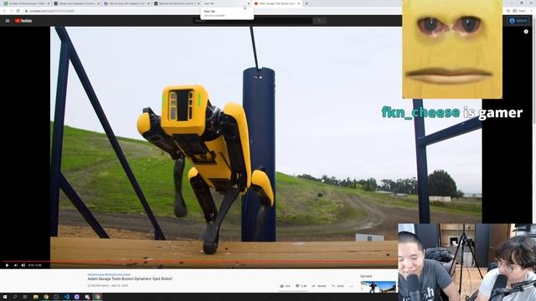Open the more actions ellipsis menu
Viewport: 536px width, 301px height.
[352, 286]
